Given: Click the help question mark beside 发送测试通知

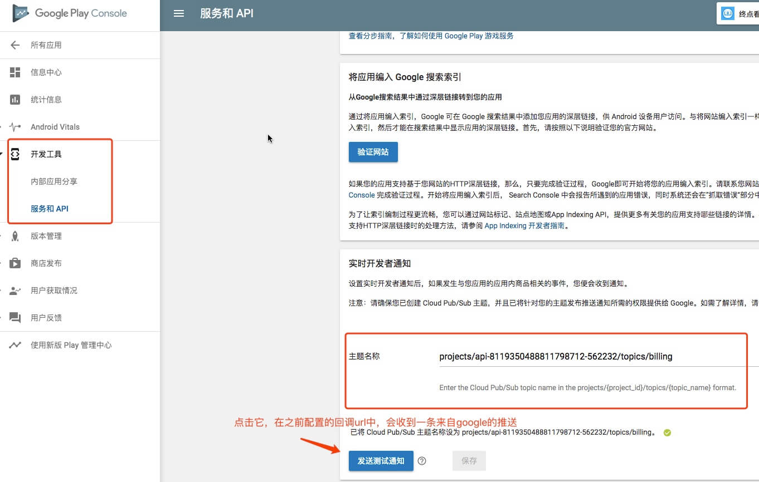Looking at the screenshot, I should tap(422, 461).
